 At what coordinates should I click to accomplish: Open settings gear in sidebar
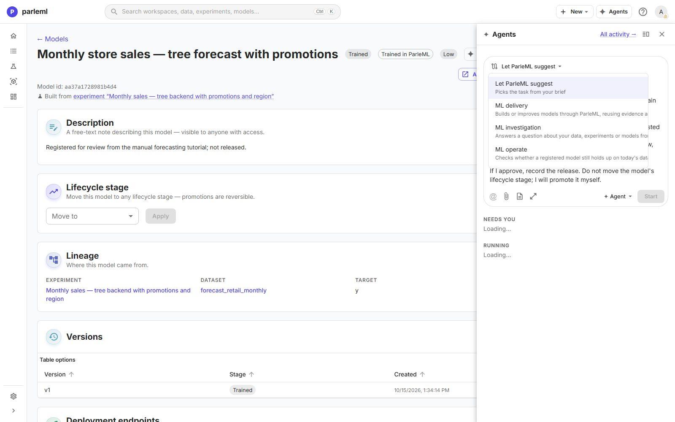(13, 396)
